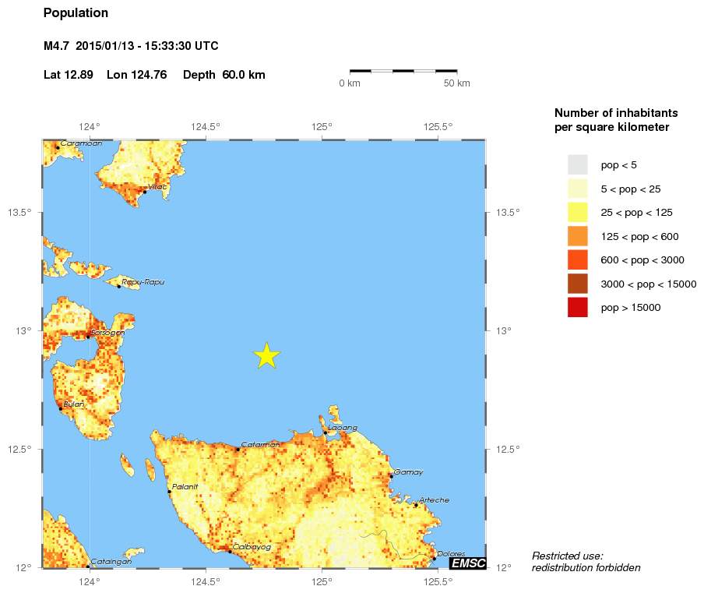Select the red 'pop > 15000' legend swatch
The image size is (704, 593).
click(577, 308)
